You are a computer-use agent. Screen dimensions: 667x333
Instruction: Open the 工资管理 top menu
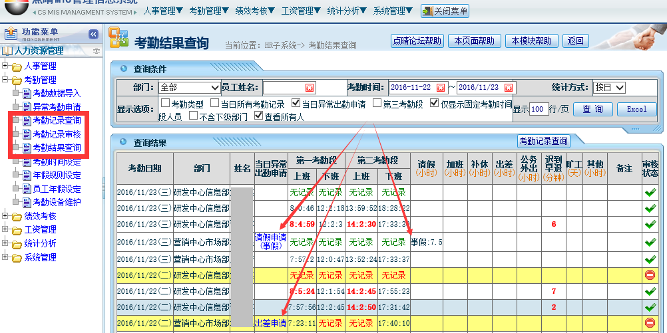coord(301,11)
